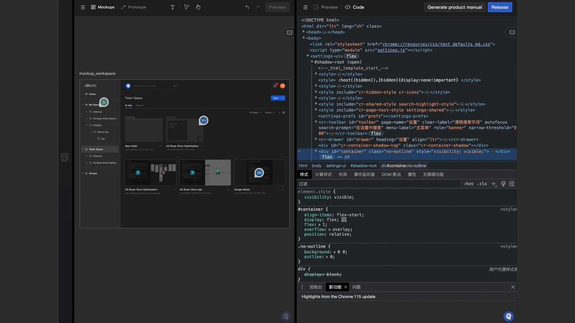575x323 pixels.
Task: Click the new style rule plus icon
Action: tap(494, 183)
